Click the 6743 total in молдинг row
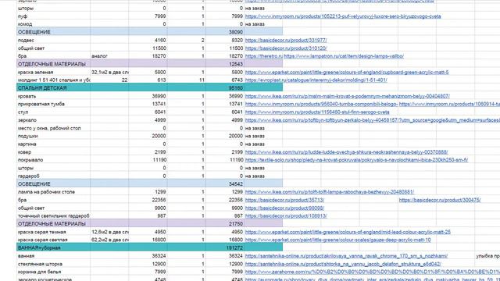Viewport: 500px width, 281px height. [225, 80]
